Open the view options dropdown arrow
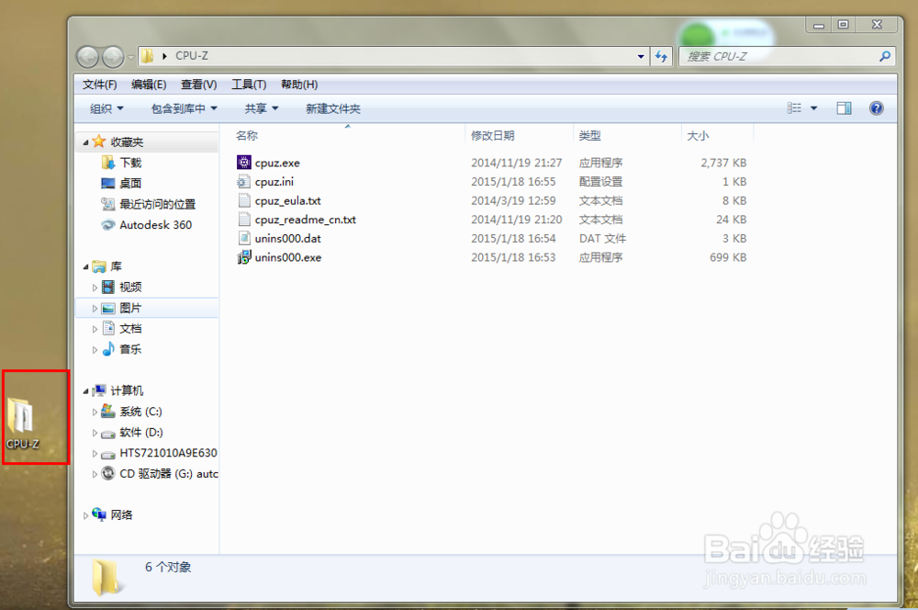Screen dimensions: 918x610 pyautogui.click(x=813, y=107)
